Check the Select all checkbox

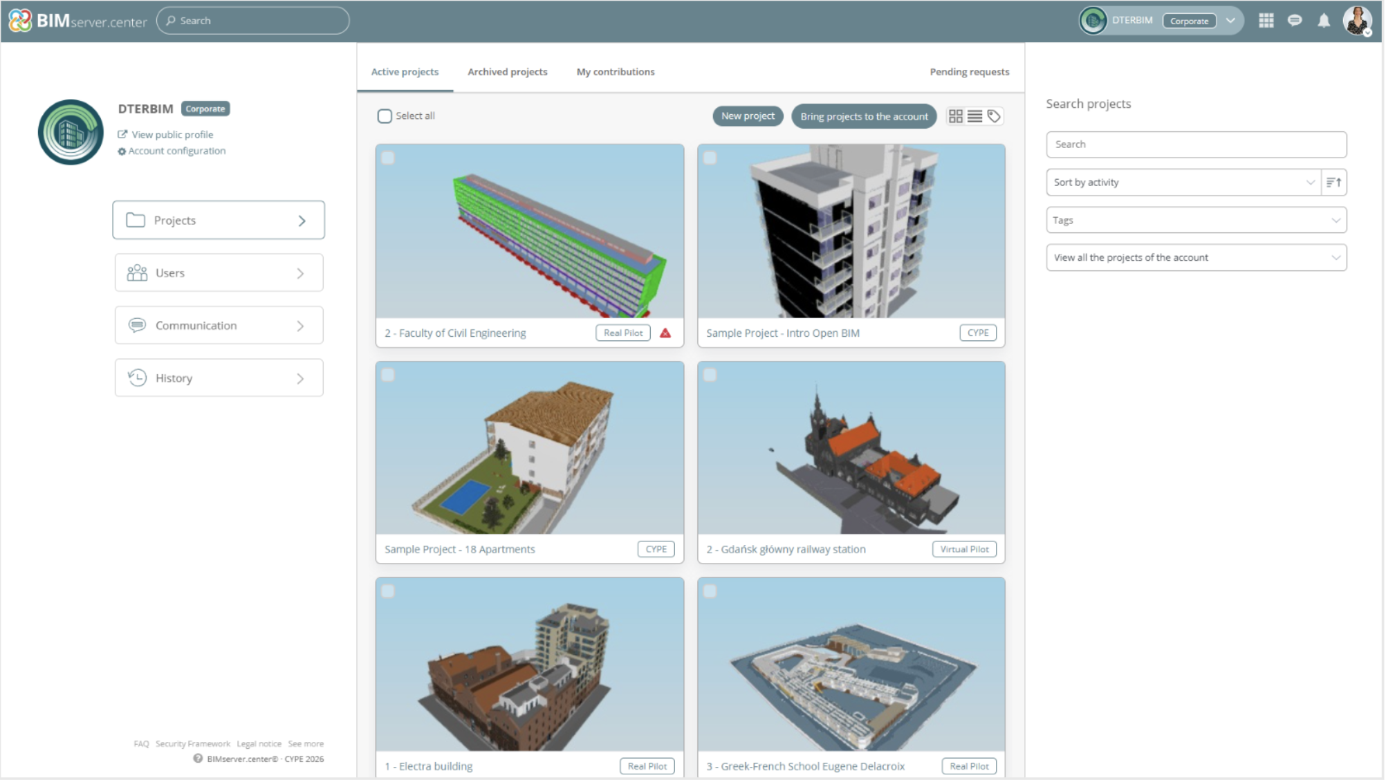coord(385,116)
